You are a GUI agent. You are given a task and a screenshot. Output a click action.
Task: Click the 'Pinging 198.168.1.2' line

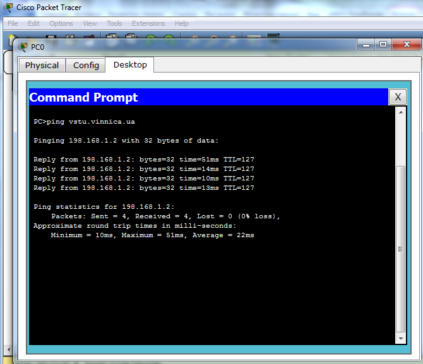click(126, 141)
